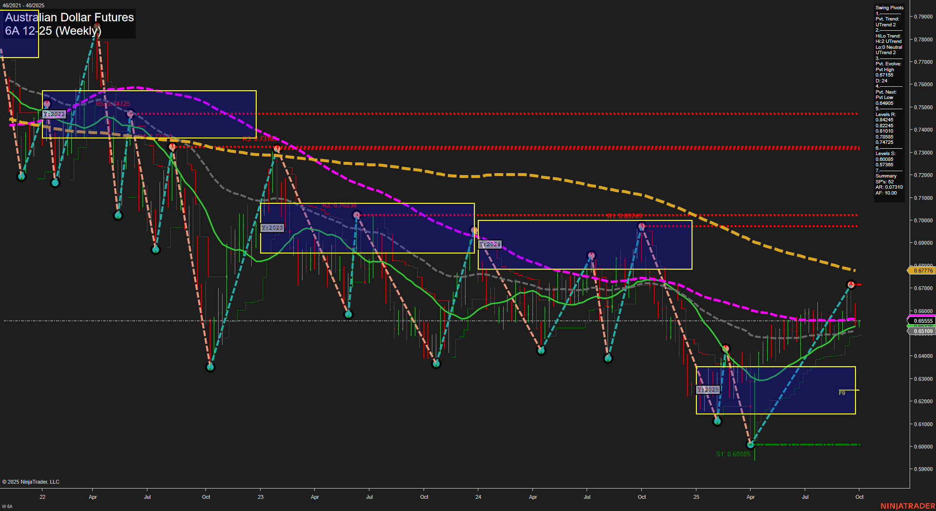Select the S1: 0.60085 support label
This screenshot has width=936, height=511.
coord(732,453)
